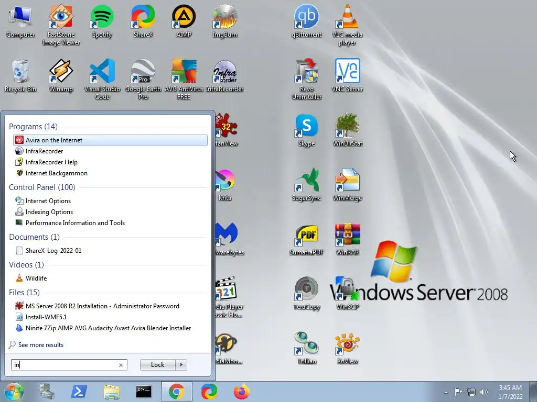This screenshot has width=537, height=402.
Task: Show all Files (15) results
Action: pos(24,292)
